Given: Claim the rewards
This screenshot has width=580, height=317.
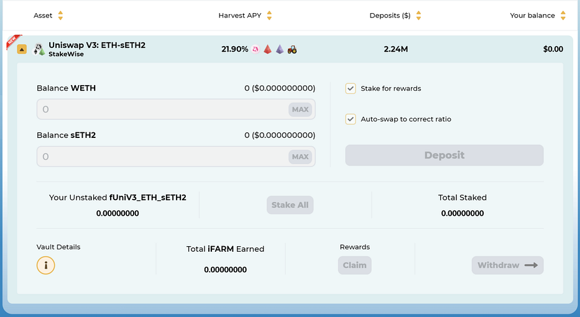Looking at the screenshot, I should point(355,265).
